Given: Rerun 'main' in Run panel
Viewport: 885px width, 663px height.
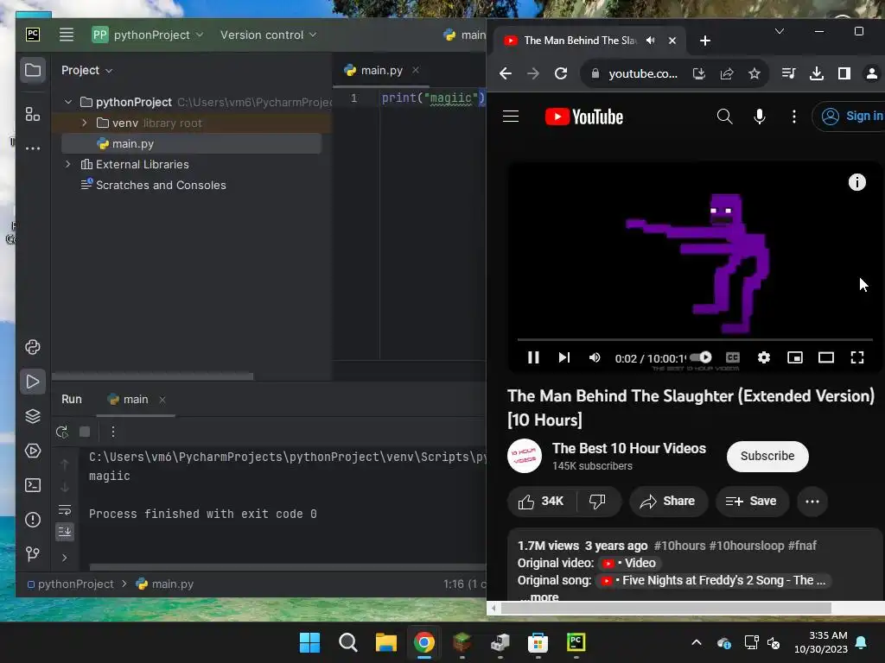Looking at the screenshot, I should click(62, 432).
